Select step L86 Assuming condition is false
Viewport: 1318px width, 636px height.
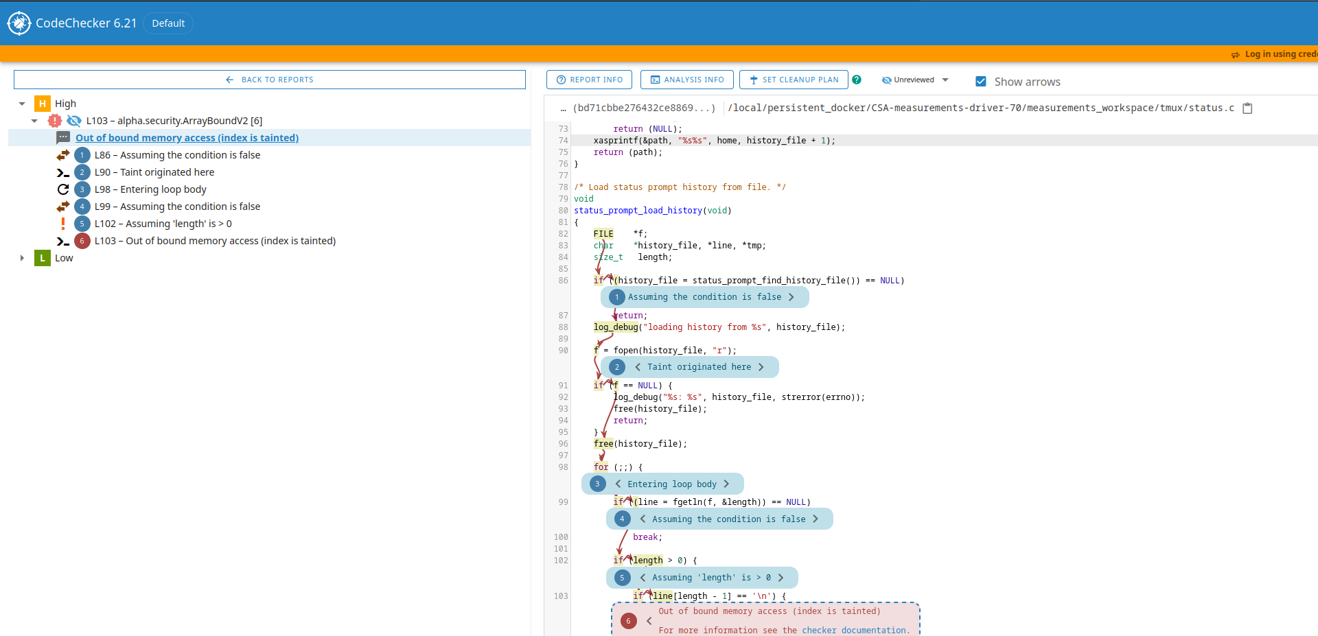tap(177, 155)
